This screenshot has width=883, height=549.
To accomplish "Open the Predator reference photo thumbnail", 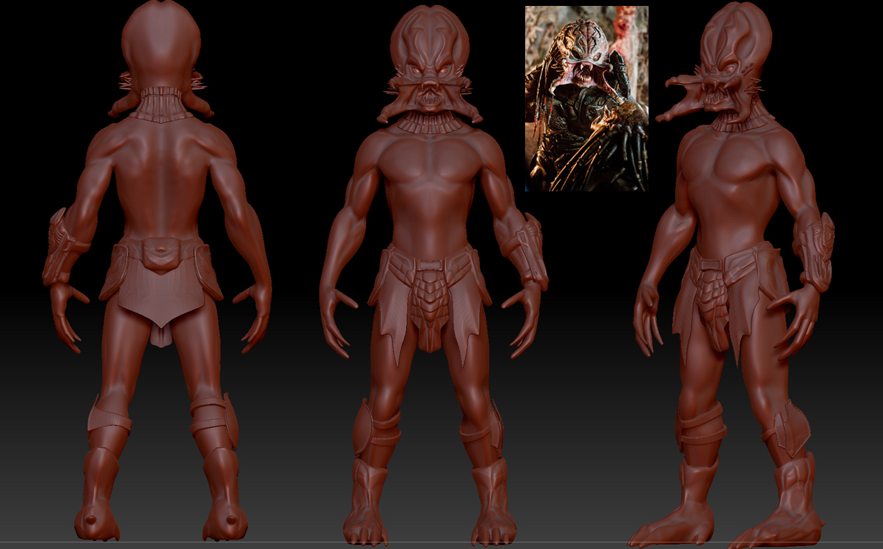I will point(586,99).
